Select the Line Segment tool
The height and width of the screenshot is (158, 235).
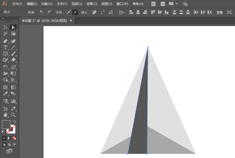click(13, 47)
